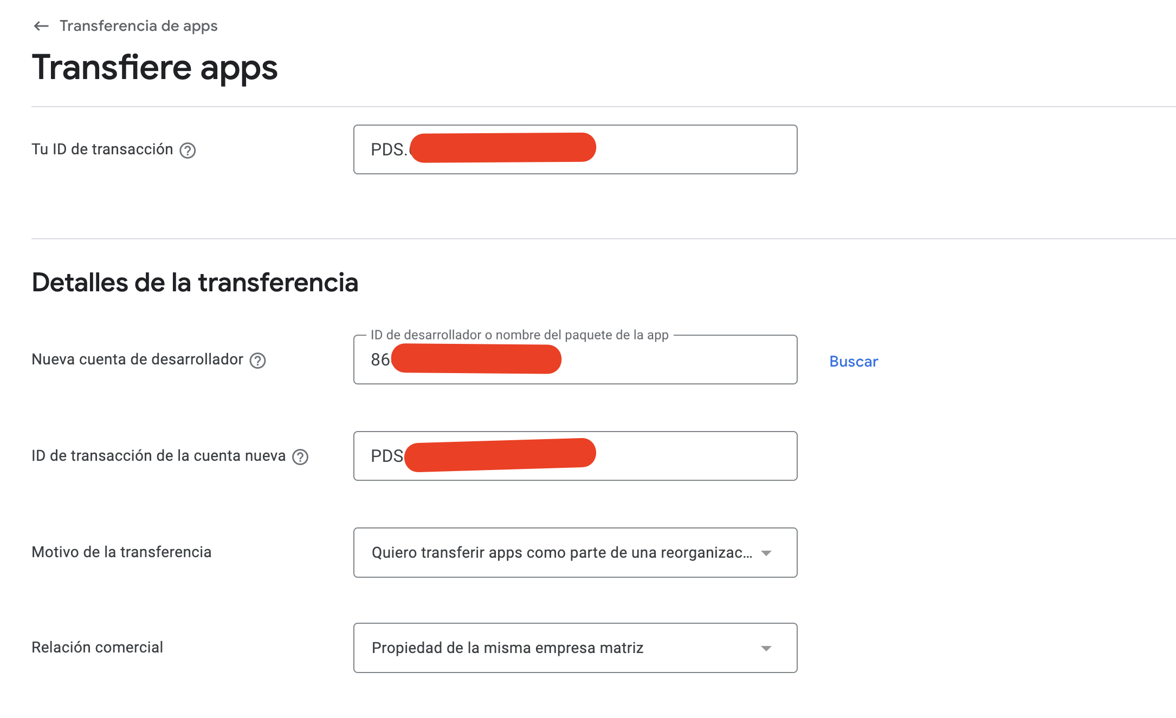
Task: Click the 'ID de desarrollador o nombre del paquete' floating label
Action: (519, 335)
